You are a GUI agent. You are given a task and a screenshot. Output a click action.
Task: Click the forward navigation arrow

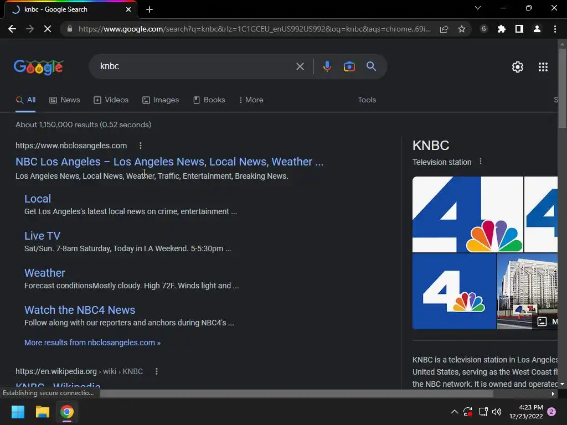[x=30, y=29]
